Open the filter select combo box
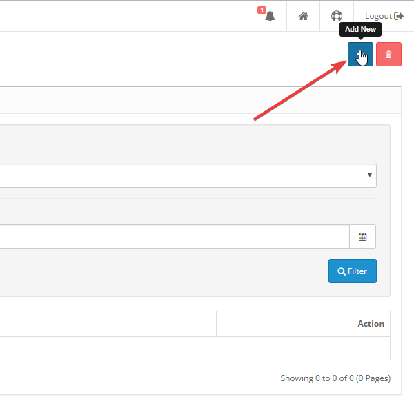Image resolution: width=414 pixels, height=415 pixels. tap(186, 175)
